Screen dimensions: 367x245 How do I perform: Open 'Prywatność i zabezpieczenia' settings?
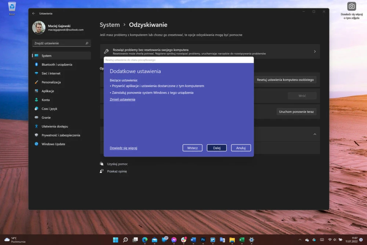coord(62,135)
